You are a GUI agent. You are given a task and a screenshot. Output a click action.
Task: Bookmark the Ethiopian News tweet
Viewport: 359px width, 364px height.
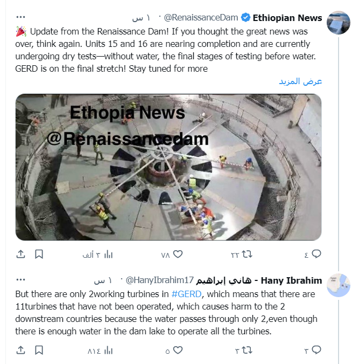coord(39,254)
